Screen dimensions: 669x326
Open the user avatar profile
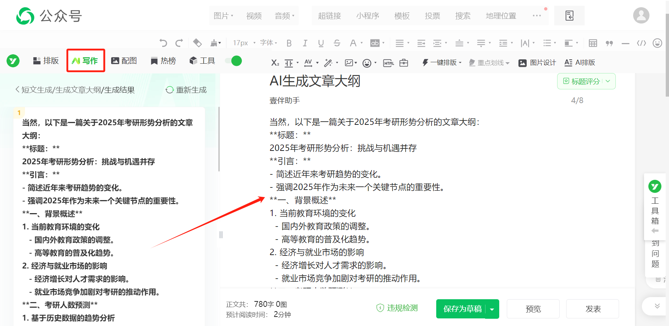click(641, 16)
